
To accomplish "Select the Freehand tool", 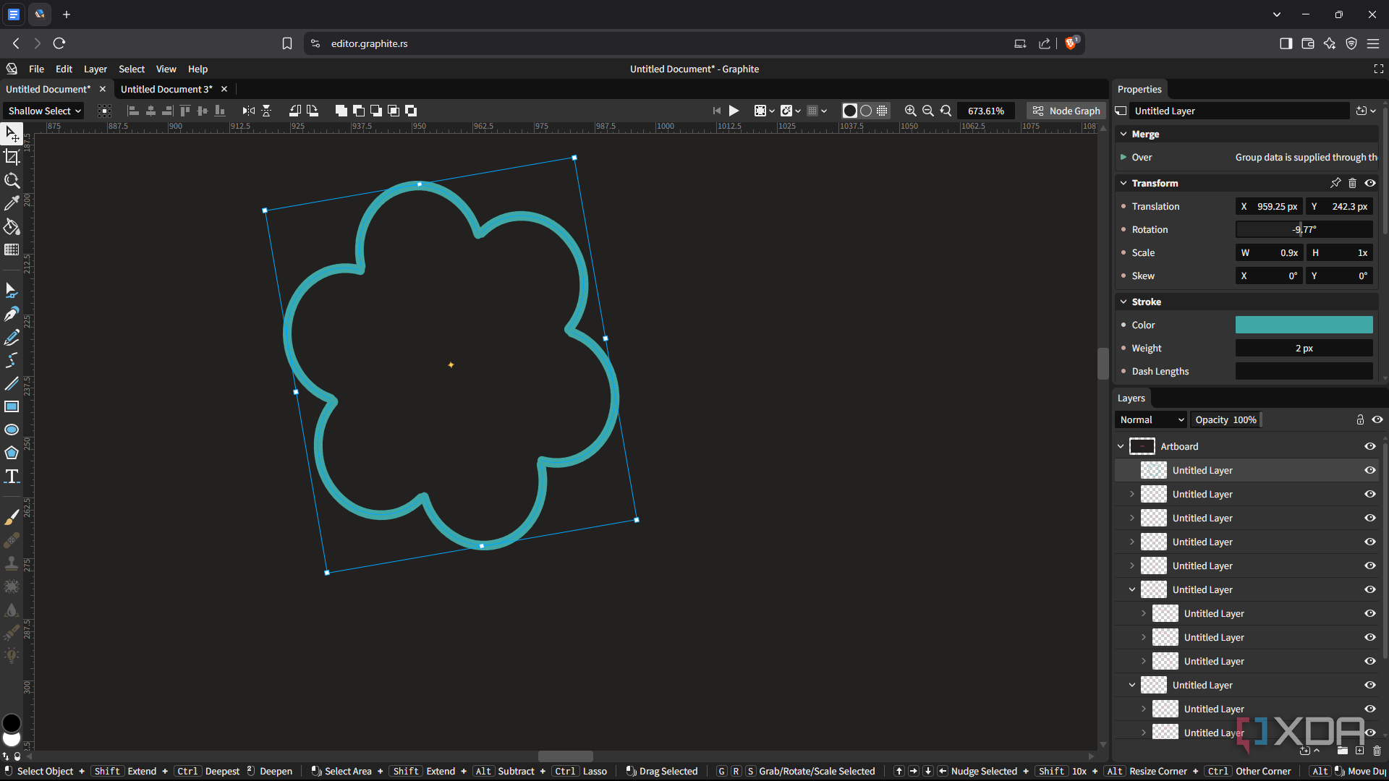I will (x=12, y=337).
